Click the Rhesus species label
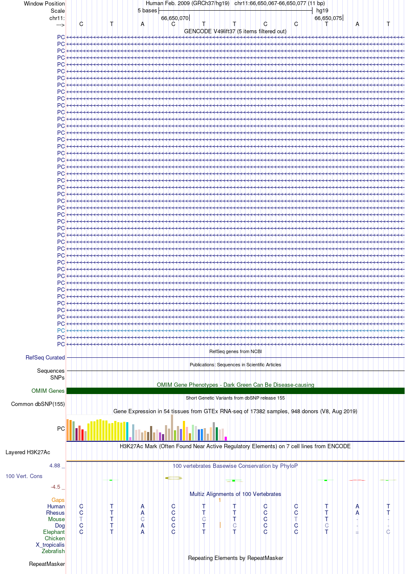Image resolution: width=405 pixels, height=574 pixels. click(55, 513)
